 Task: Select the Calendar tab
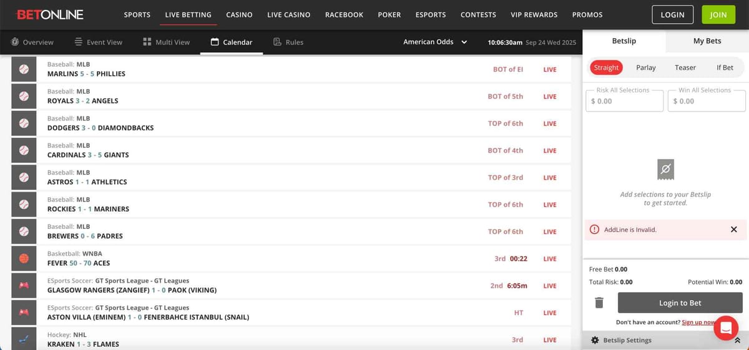232,42
